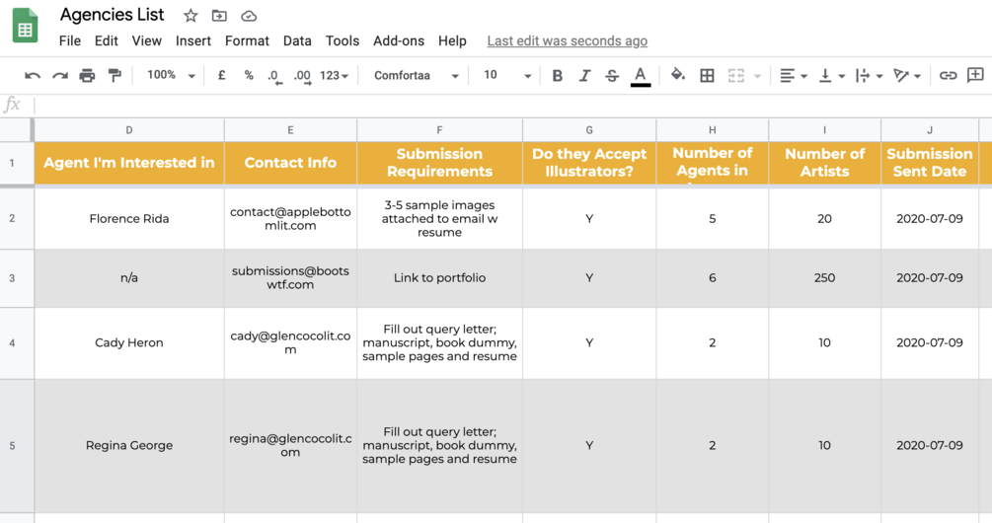Redo the last action
992x523 pixels.
[x=60, y=76]
